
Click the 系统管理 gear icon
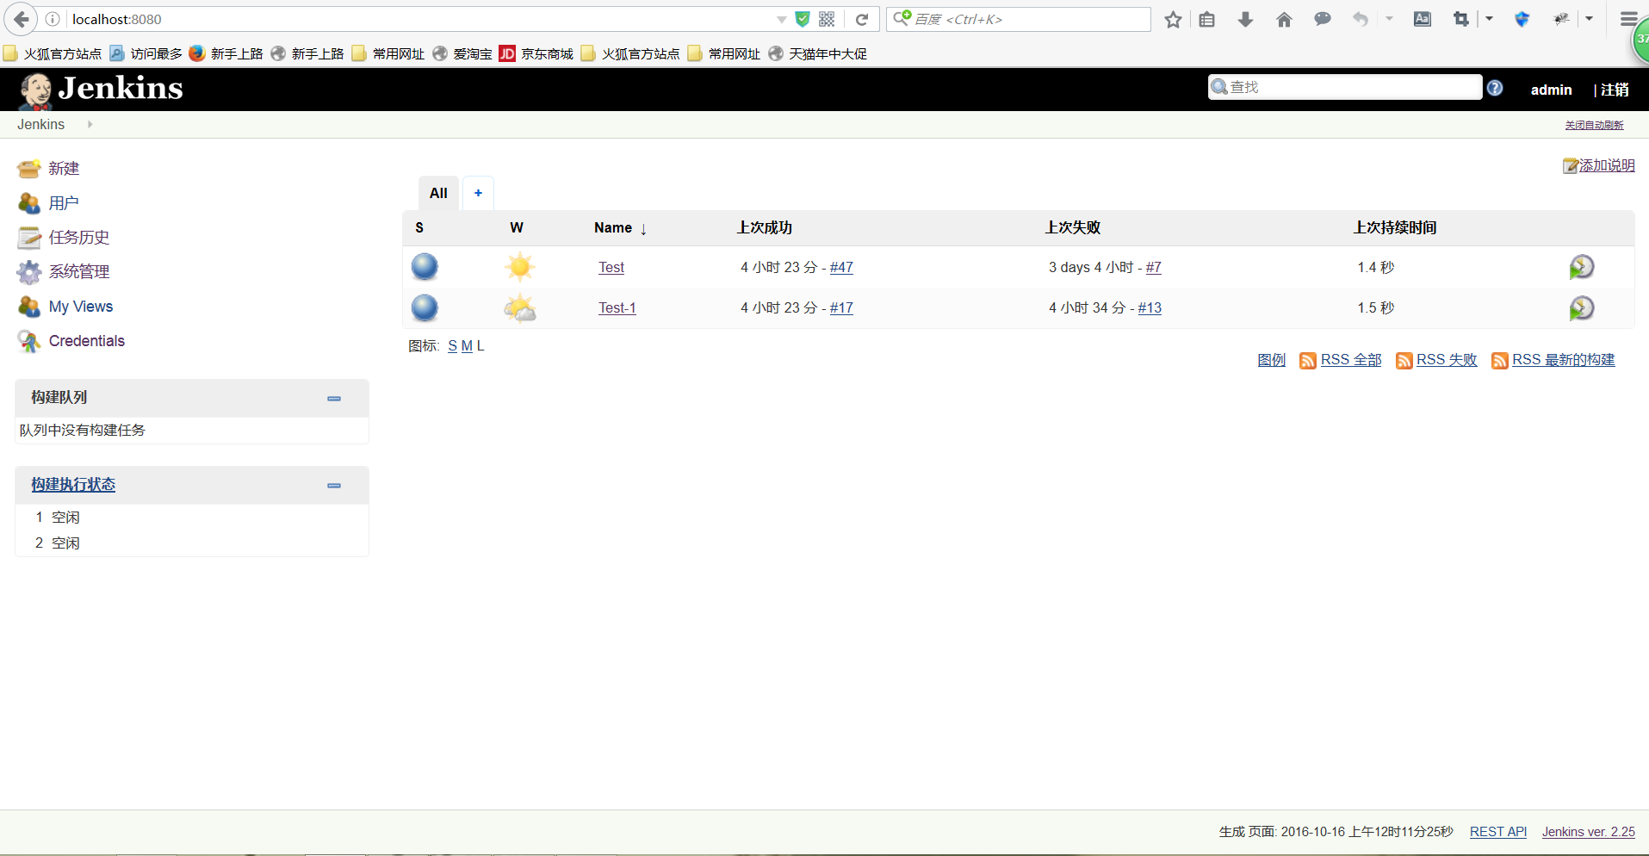[28, 272]
